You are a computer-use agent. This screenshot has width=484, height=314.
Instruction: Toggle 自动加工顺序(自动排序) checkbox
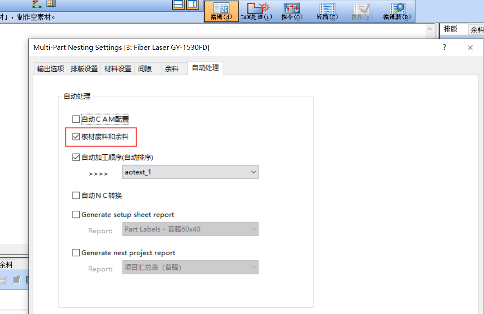point(76,157)
